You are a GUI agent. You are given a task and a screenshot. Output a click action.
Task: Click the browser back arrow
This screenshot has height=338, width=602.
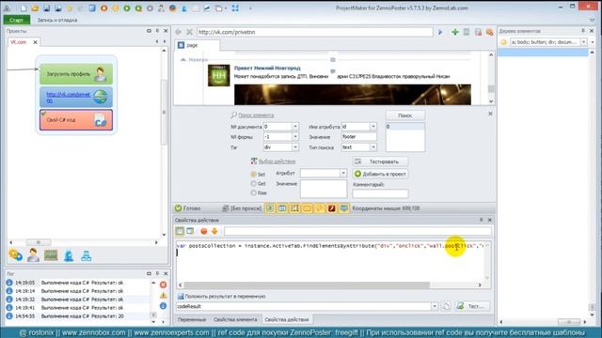178,32
